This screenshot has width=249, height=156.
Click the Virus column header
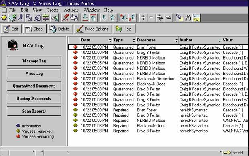235,40
